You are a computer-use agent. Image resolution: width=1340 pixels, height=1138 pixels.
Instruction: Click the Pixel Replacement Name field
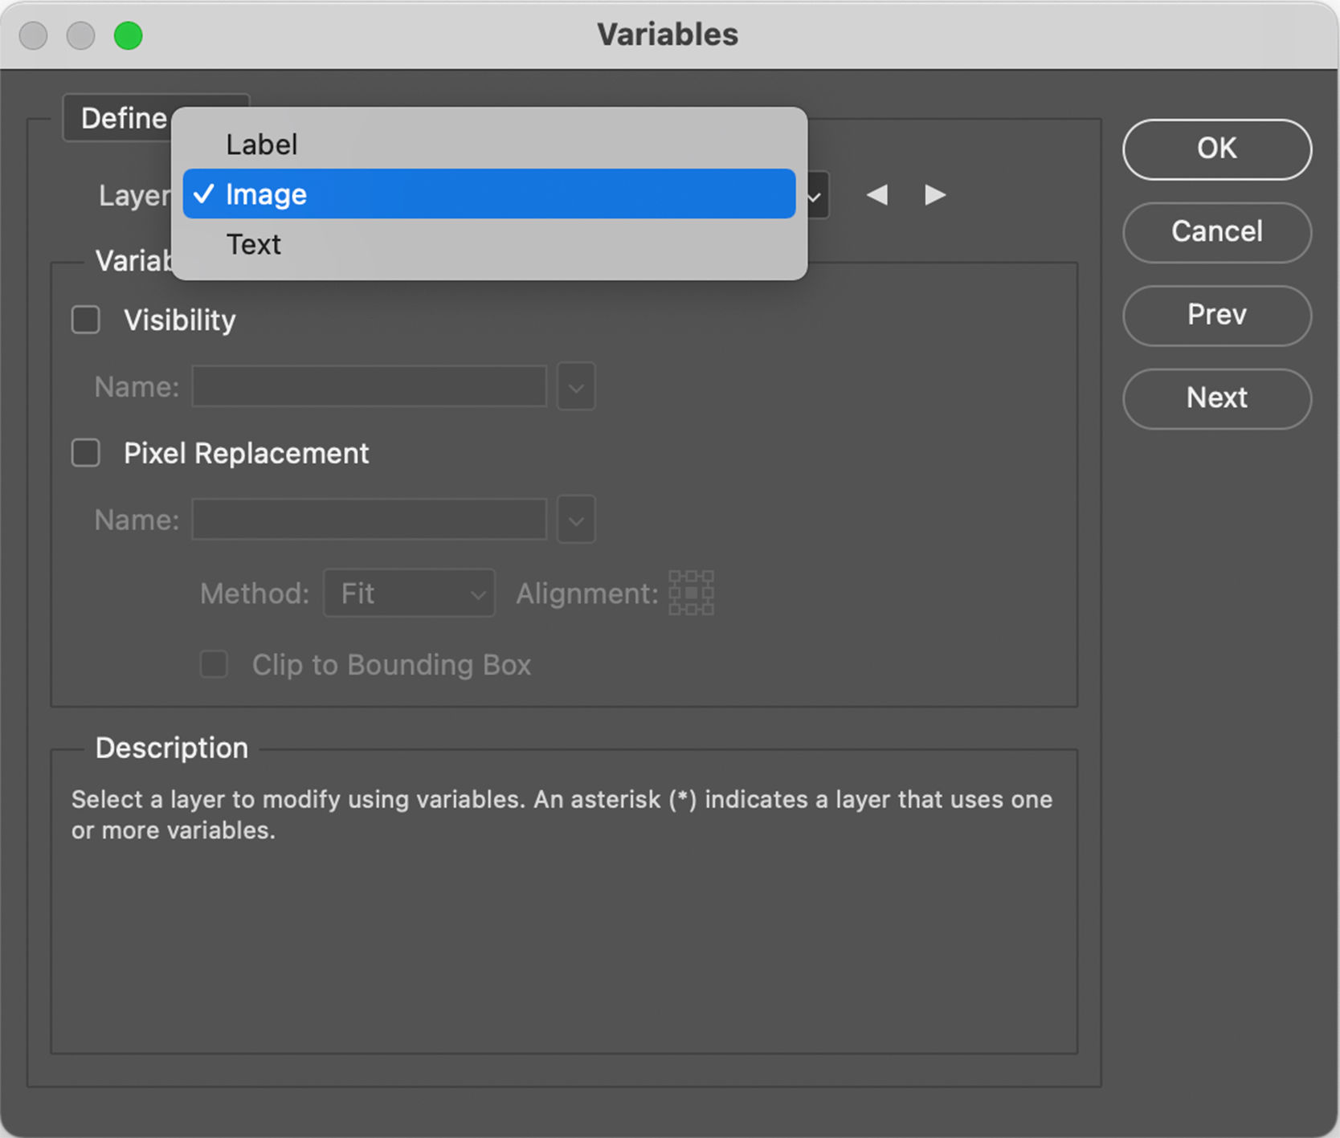pos(368,520)
